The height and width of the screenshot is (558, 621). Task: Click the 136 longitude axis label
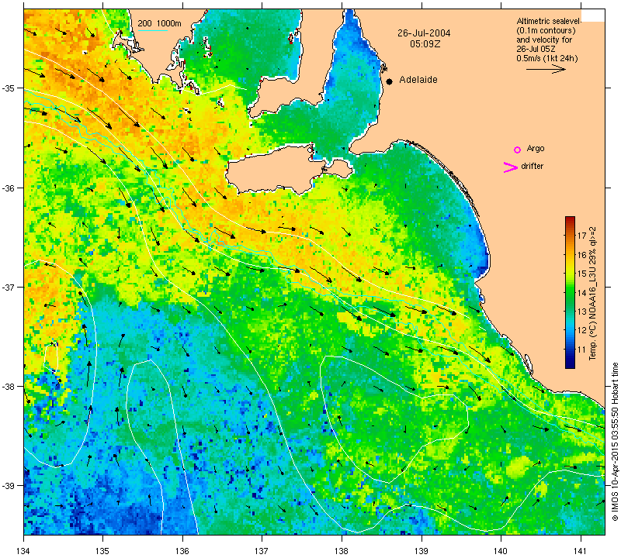(x=182, y=550)
